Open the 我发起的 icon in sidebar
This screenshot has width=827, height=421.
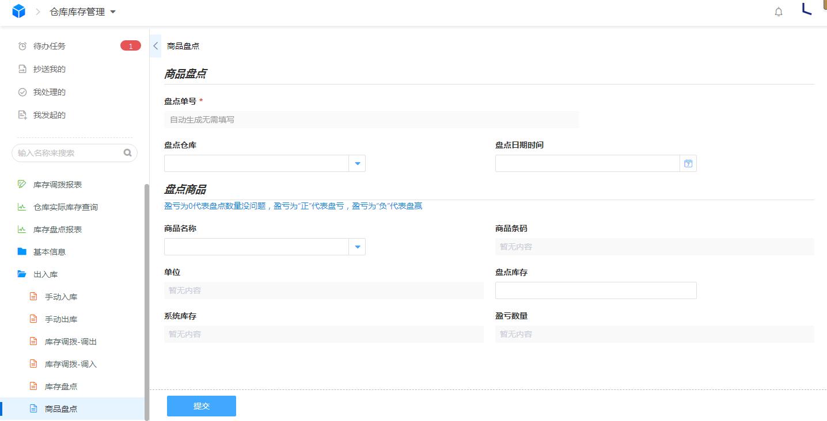[22, 115]
